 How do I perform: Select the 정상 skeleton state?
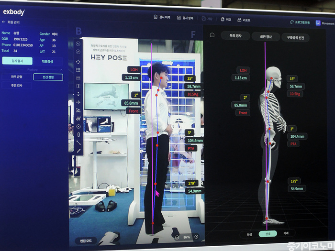(249, 235)
